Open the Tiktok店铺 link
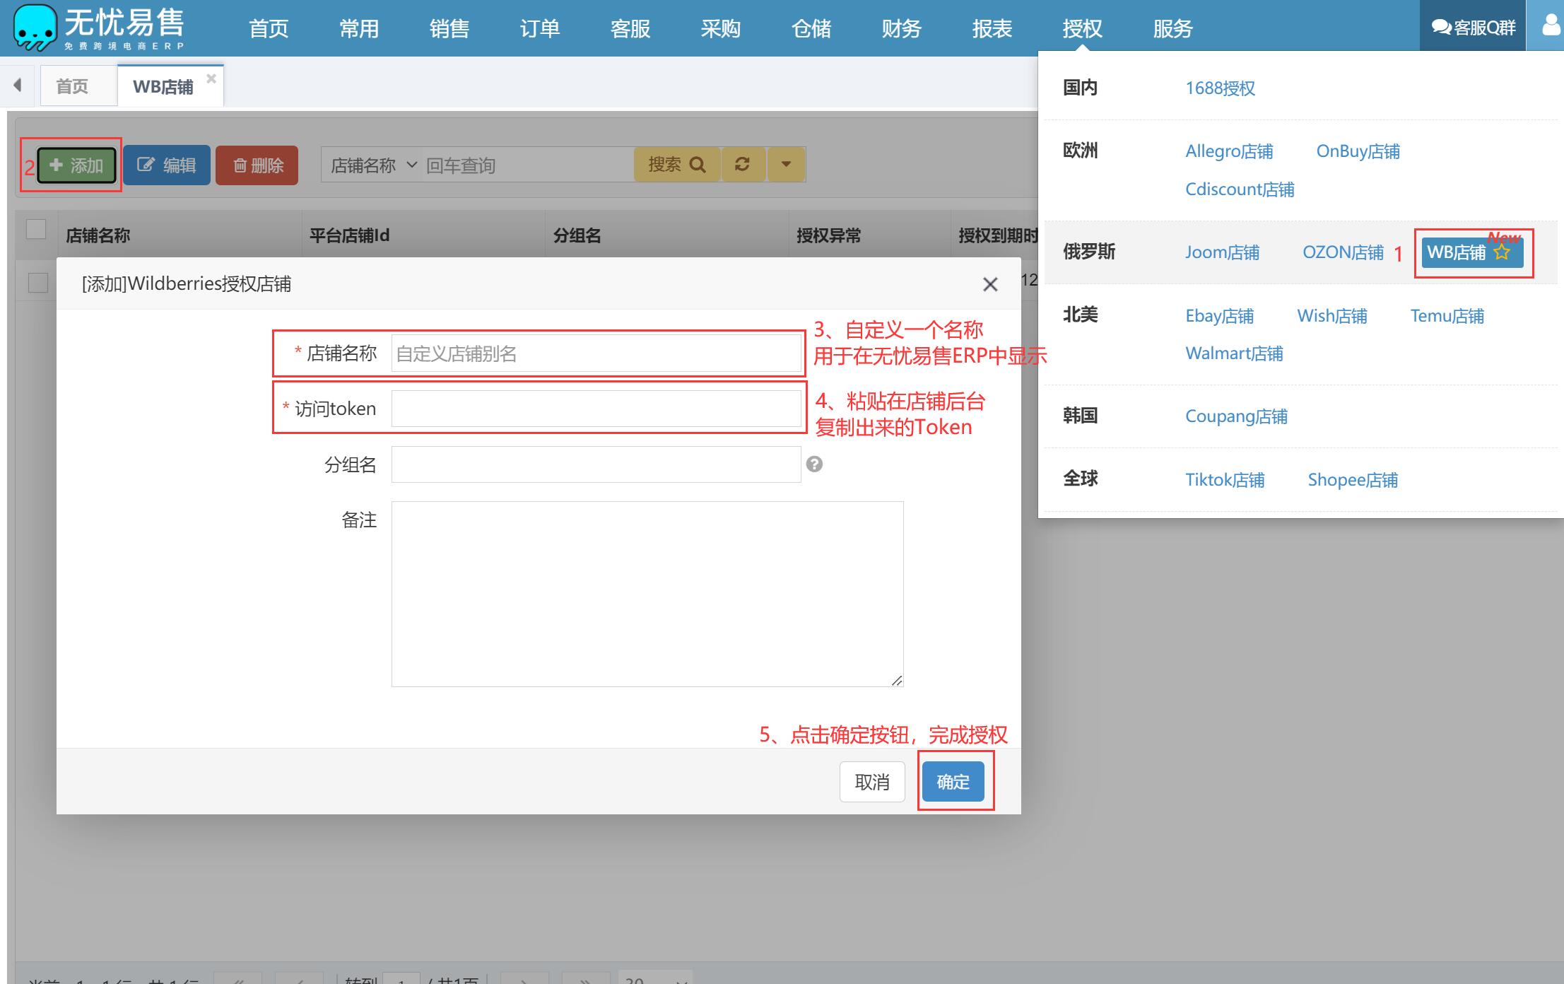Screen dimensions: 1564x984 tap(1225, 480)
